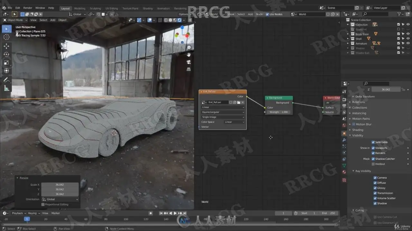Open the Keying popover in timeline

[33, 213]
